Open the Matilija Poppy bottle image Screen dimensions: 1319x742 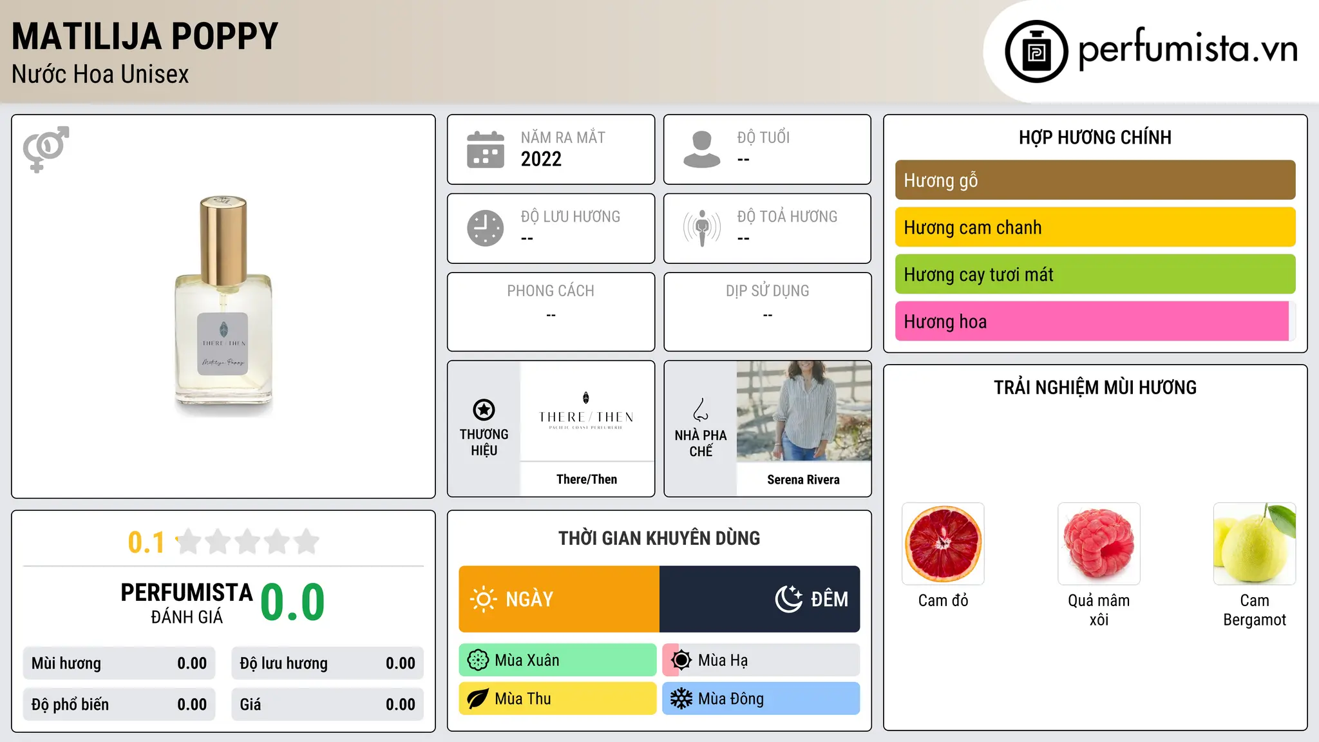pyautogui.click(x=223, y=305)
